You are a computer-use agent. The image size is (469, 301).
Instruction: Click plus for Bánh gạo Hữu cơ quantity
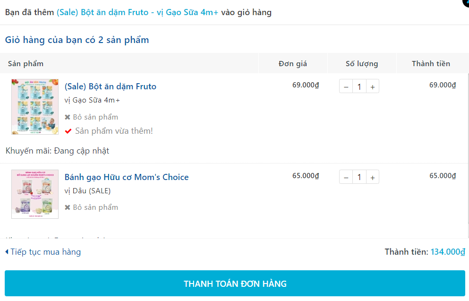(373, 177)
